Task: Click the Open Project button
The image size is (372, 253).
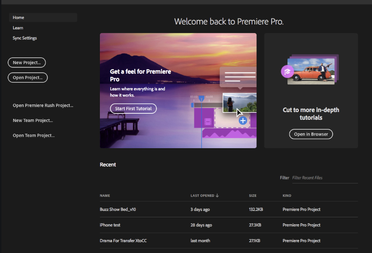Action: (28, 78)
